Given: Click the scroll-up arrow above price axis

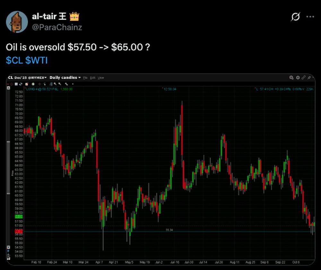Looking at the screenshot, I should [x=8, y=88].
